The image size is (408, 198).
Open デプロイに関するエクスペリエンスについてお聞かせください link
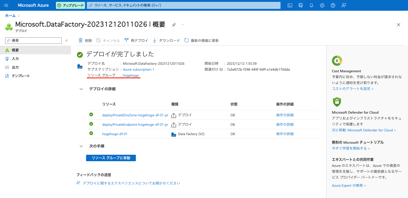(131, 183)
